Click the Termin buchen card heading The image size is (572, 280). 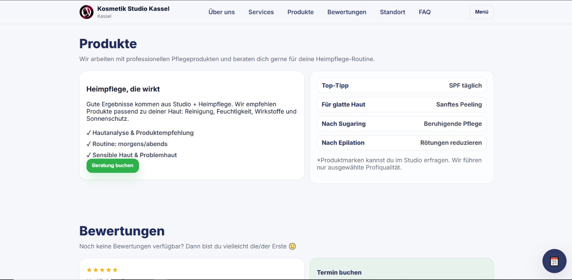tap(339, 272)
